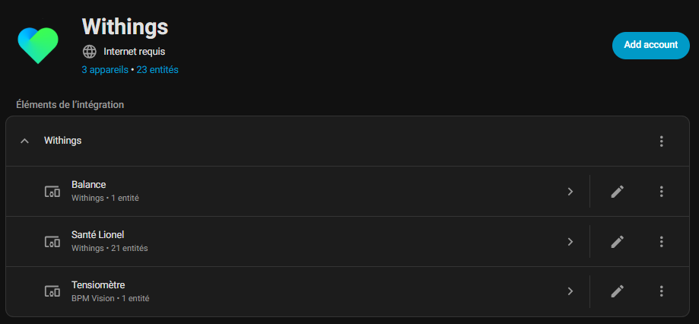Click the device icon beside Tensiomètre
Image resolution: width=699 pixels, height=324 pixels.
tap(52, 291)
